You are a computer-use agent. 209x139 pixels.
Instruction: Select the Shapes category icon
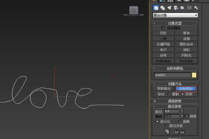pos(163,8)
